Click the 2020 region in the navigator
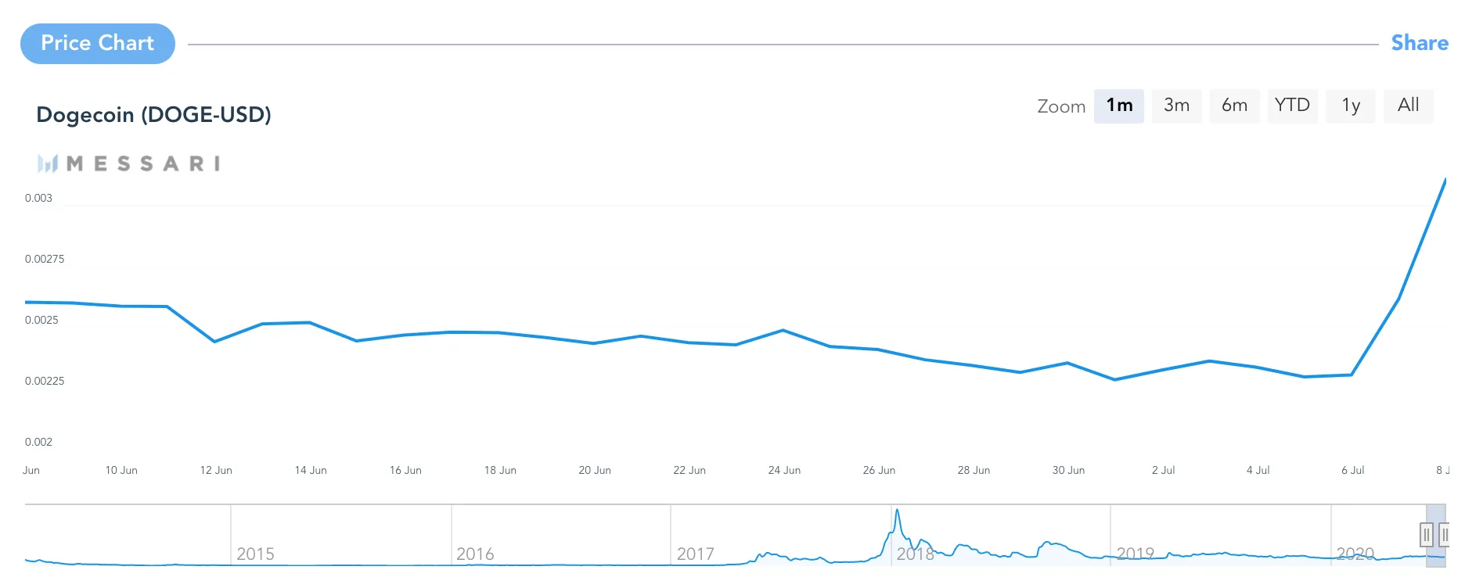The height and width of the screenshot is (588, 1465). pos(1377,547)
